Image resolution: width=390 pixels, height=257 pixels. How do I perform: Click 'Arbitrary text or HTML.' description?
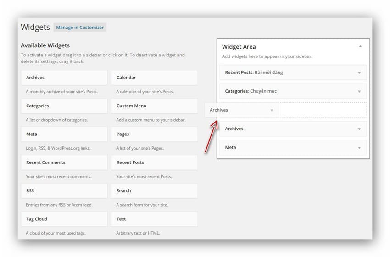pyautogui.click(x=138, y=233)
